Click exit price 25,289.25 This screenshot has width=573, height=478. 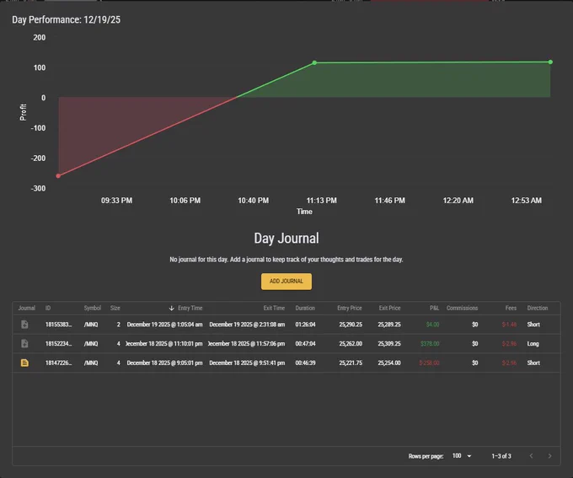tap(389, 325)
